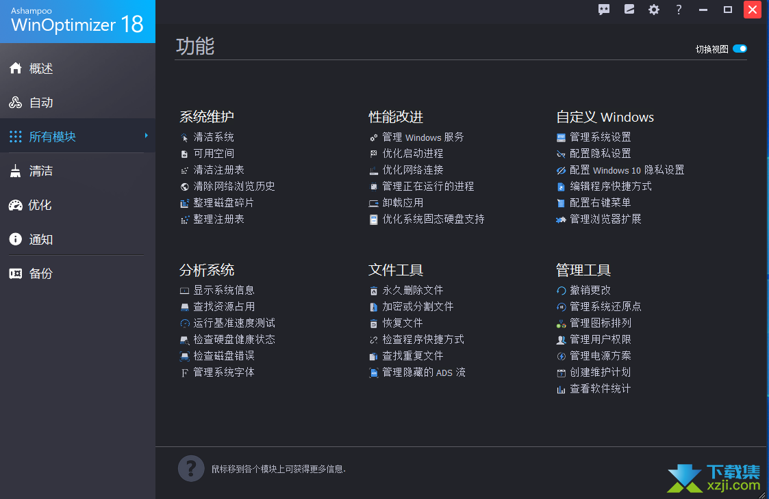Click the shredder icon next to 永久删除文件
The image size is (769, 499).
click(374, 291)
